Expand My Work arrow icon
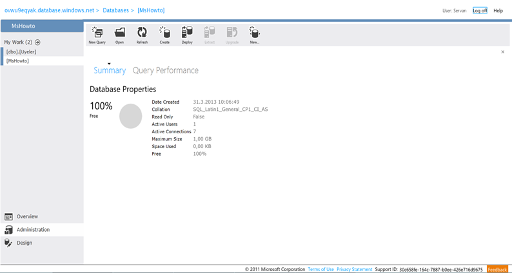Screen dimensions: 512x273 coord(37,42)
